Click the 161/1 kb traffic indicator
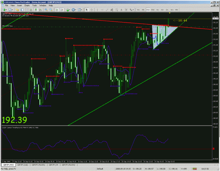Image resolution: width=220 pixels, height=171 pixels. point(205,169)
